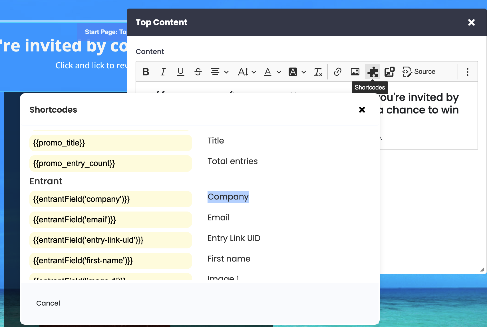Switch to Source editing mode
487x327 pixels.
click(419, 72)
